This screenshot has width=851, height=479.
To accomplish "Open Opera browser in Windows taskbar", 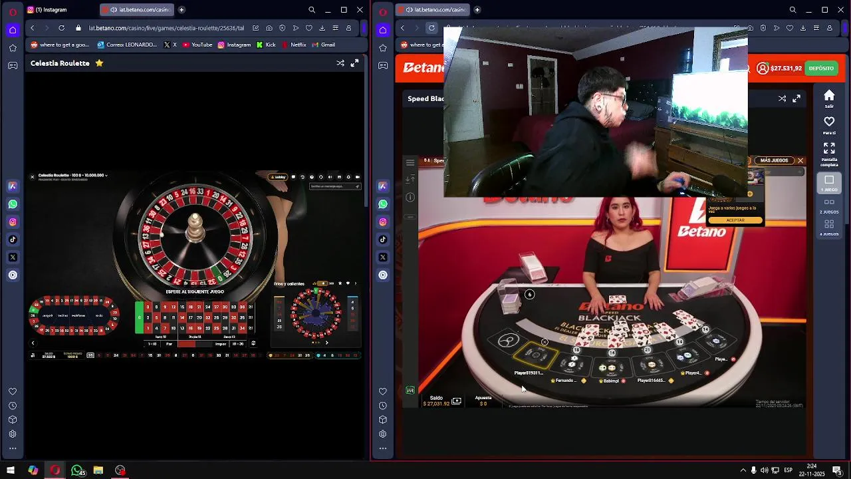I will pyautogui.click(x=55, y=470).
